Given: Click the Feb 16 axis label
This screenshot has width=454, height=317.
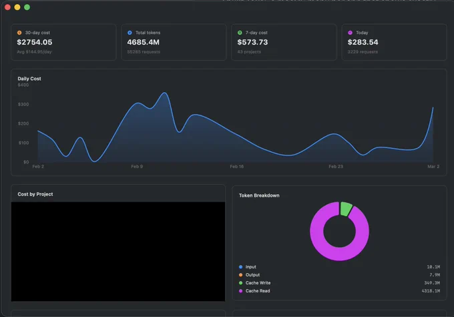Looking at the screenshot, I should pyautogui.click(x=237, y=166).
